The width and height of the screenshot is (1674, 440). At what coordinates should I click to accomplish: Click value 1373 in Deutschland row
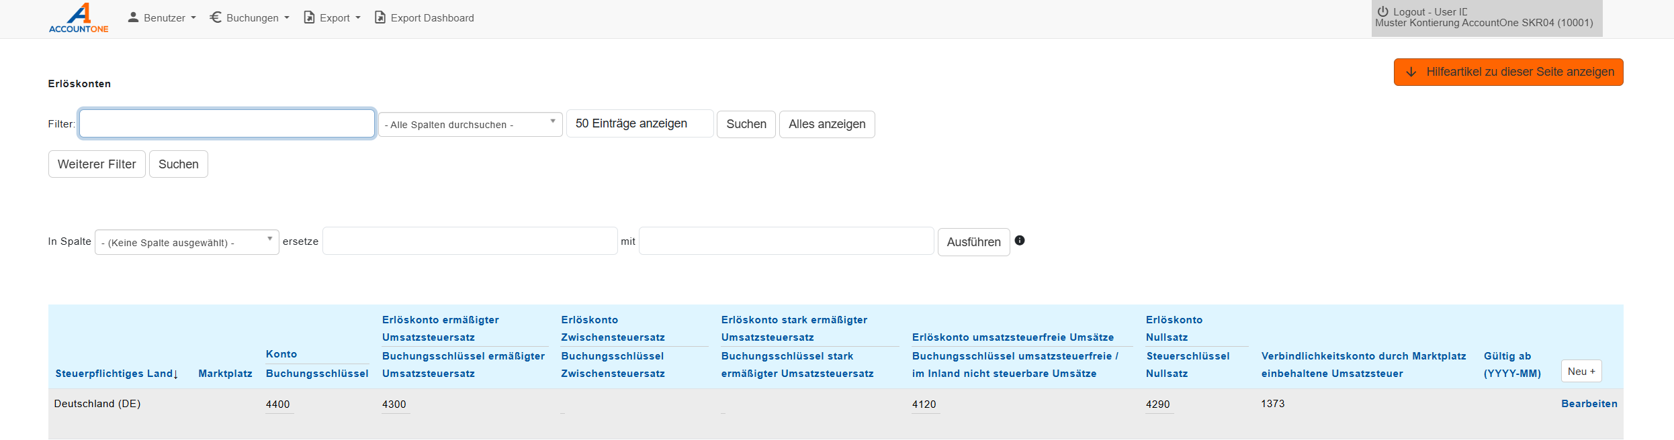1273,404
